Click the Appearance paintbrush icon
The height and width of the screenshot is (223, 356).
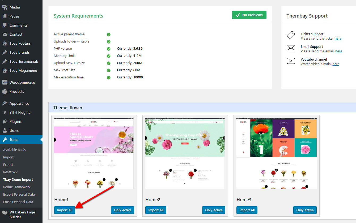[5, 103]
